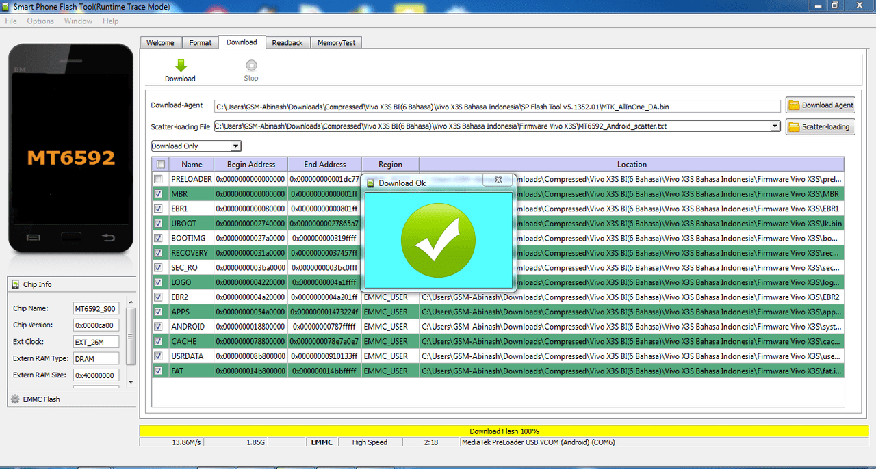Click the Download Flash 100% progress bar
The height and width of the screenshot is (469, 876).
pos(504,431)
